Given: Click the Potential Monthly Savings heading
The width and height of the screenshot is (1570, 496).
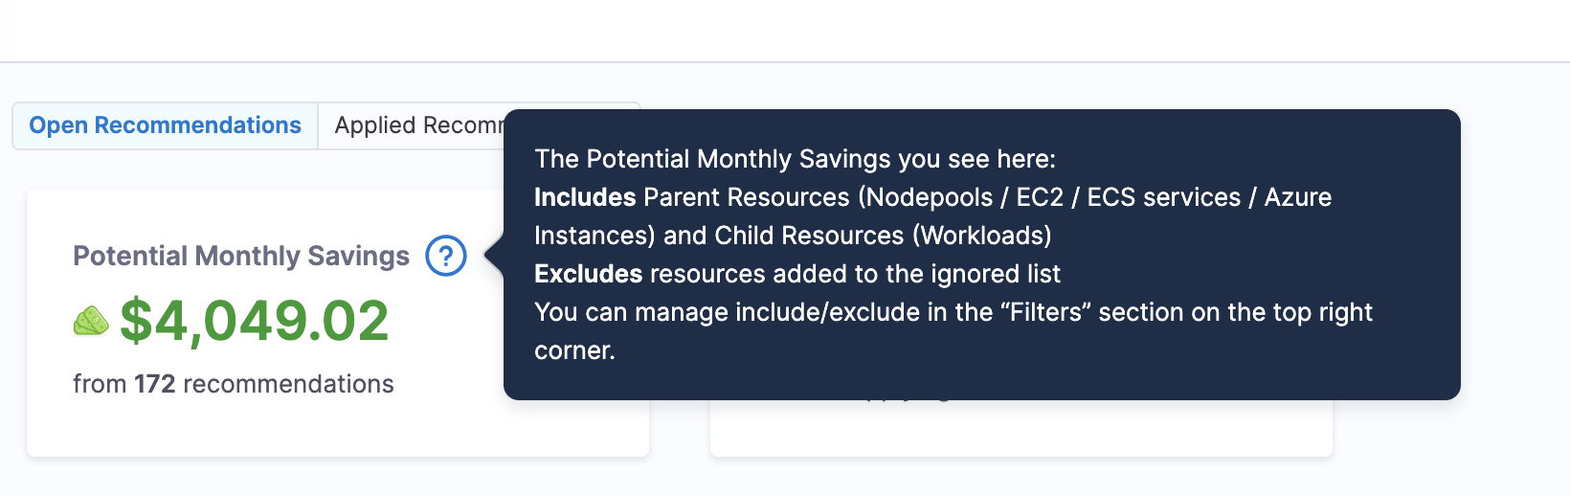Looking at the screenshot, I should 240,256.
